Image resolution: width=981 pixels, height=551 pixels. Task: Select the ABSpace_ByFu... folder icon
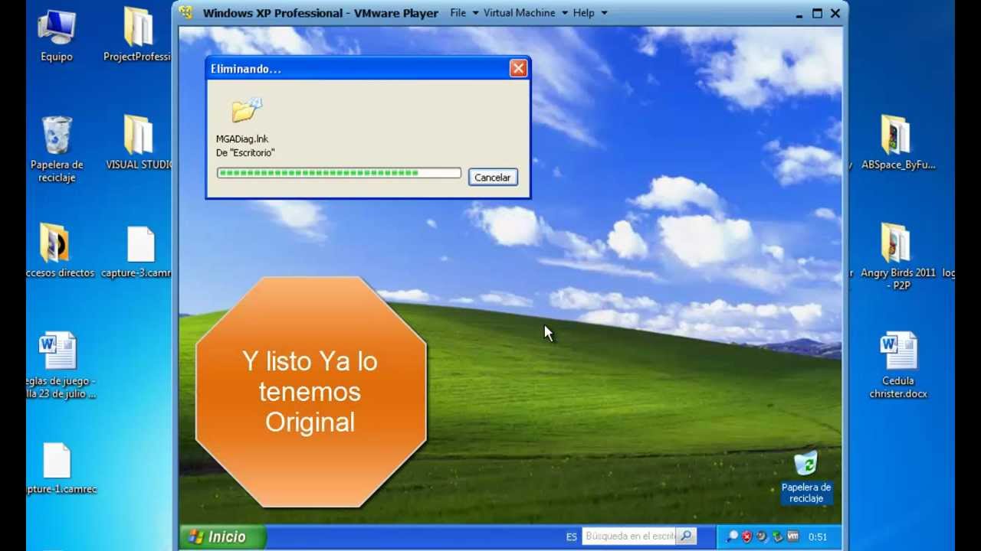pyautogui.click(x=897, y=143)
